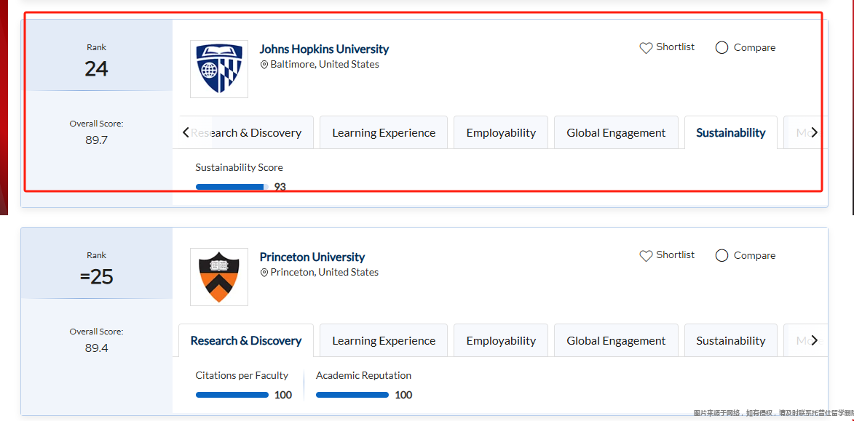Switch to Employability tab for Princeton
This screenshot has height=421, width=854.
(x=501, y=341)
